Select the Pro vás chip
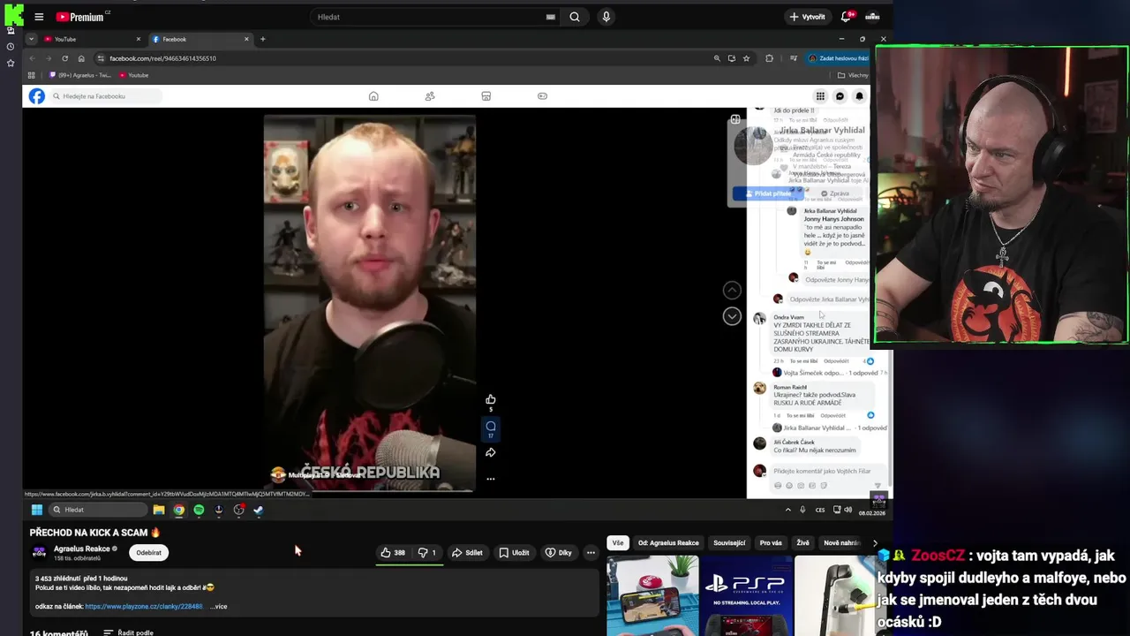The height and width of the screenshot is (636, 1130). click(771, 543)
